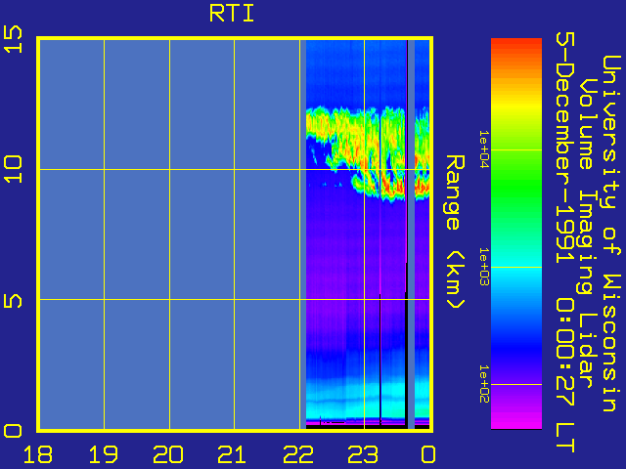626x469 pixels.
Task: Click the Volume Imaging Lidar title text
Action: coord(586,233)
